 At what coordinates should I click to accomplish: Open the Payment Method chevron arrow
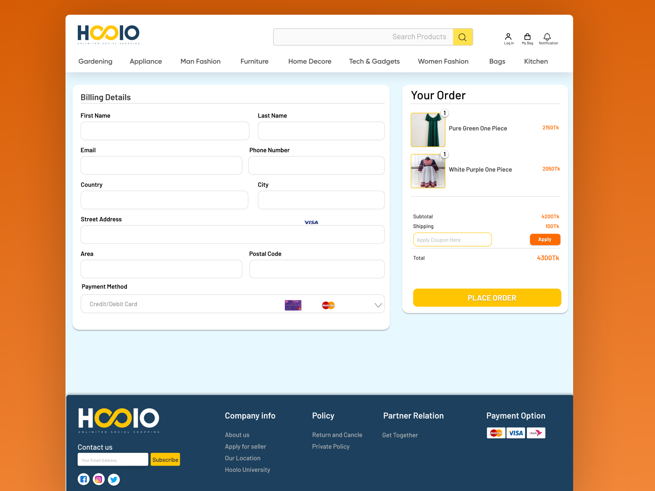377,304
